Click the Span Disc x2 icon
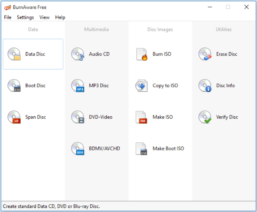Screen dimensions: 257x212 (x=14, y=117)
